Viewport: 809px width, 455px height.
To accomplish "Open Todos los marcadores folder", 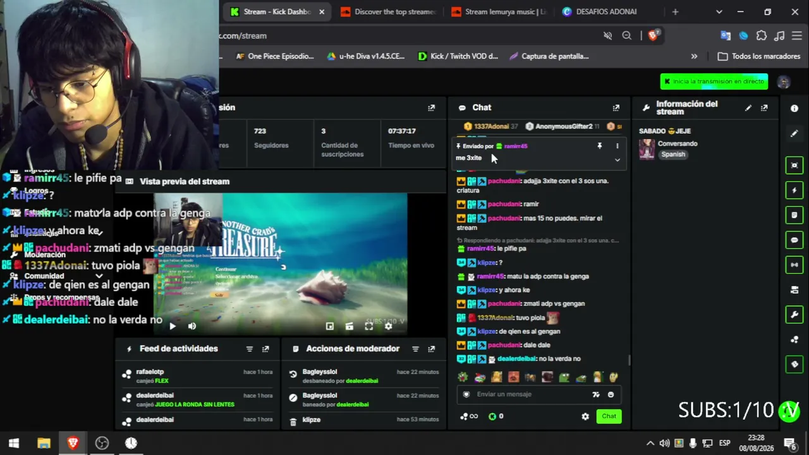I will coord(759,56).
